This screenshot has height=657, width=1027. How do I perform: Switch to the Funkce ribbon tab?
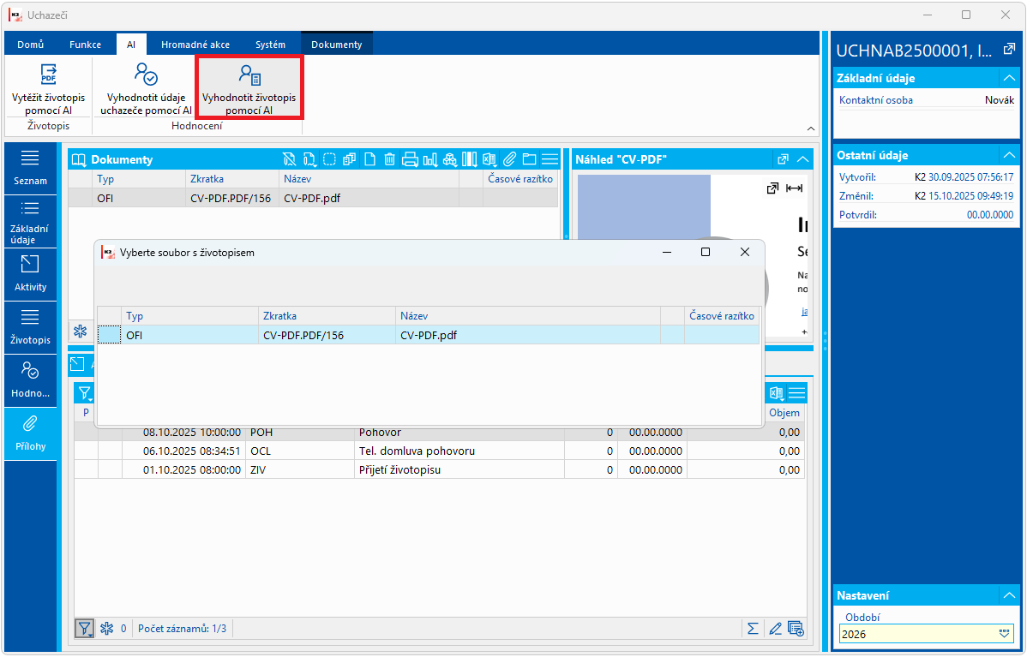pyautogui.click(x=85, y=45)
